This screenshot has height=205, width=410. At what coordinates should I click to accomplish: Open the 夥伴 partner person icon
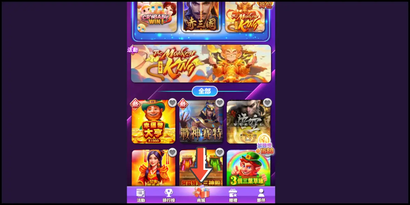261,195
